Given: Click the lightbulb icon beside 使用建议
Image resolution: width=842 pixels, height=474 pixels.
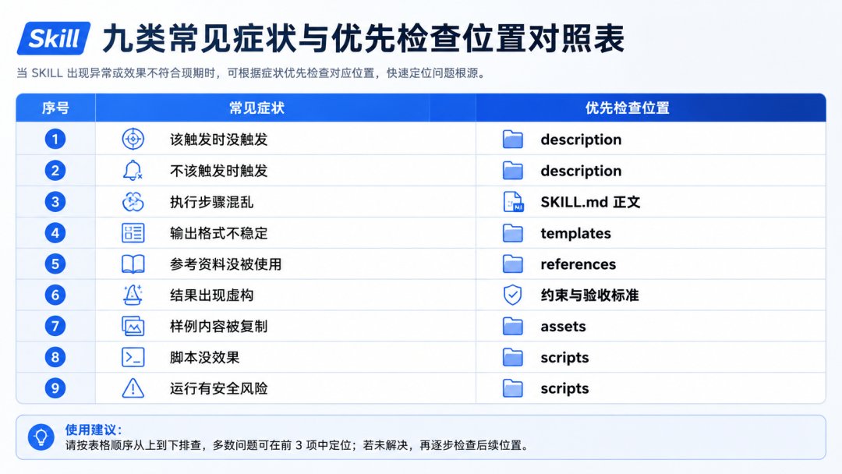Looking at the screenshot, I should [x=41, y=437].
